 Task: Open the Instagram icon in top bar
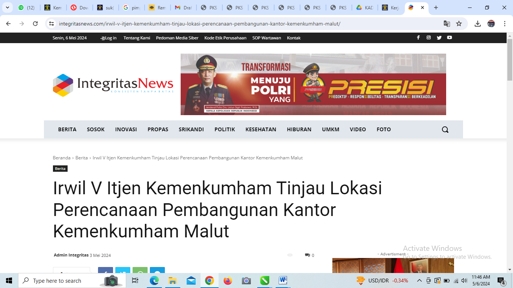coord(429,37)
